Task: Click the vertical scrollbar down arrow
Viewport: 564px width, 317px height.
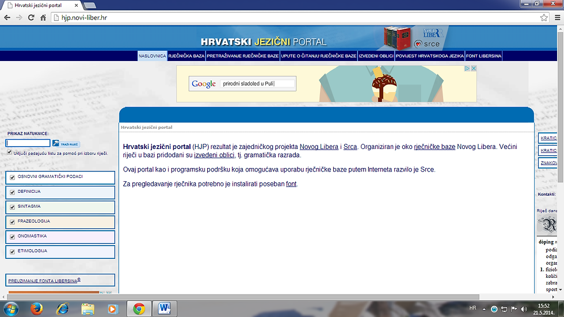Action: tap(561, 290)
